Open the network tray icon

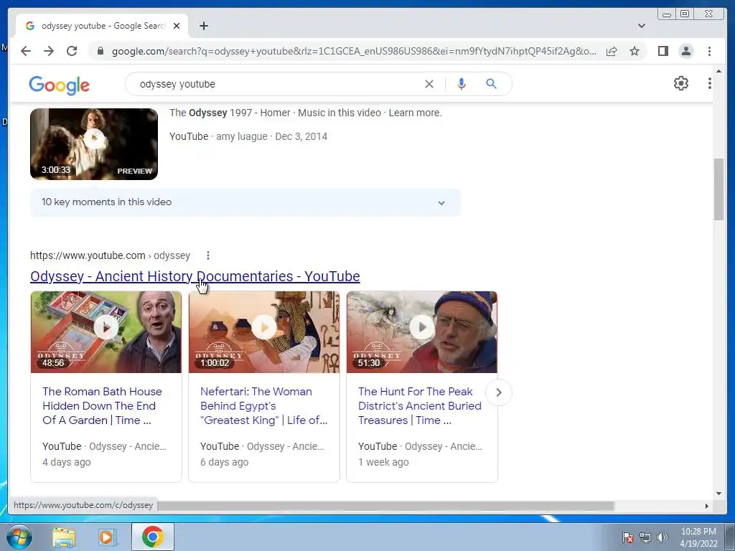pyautogui.click(x=645, y=537)
